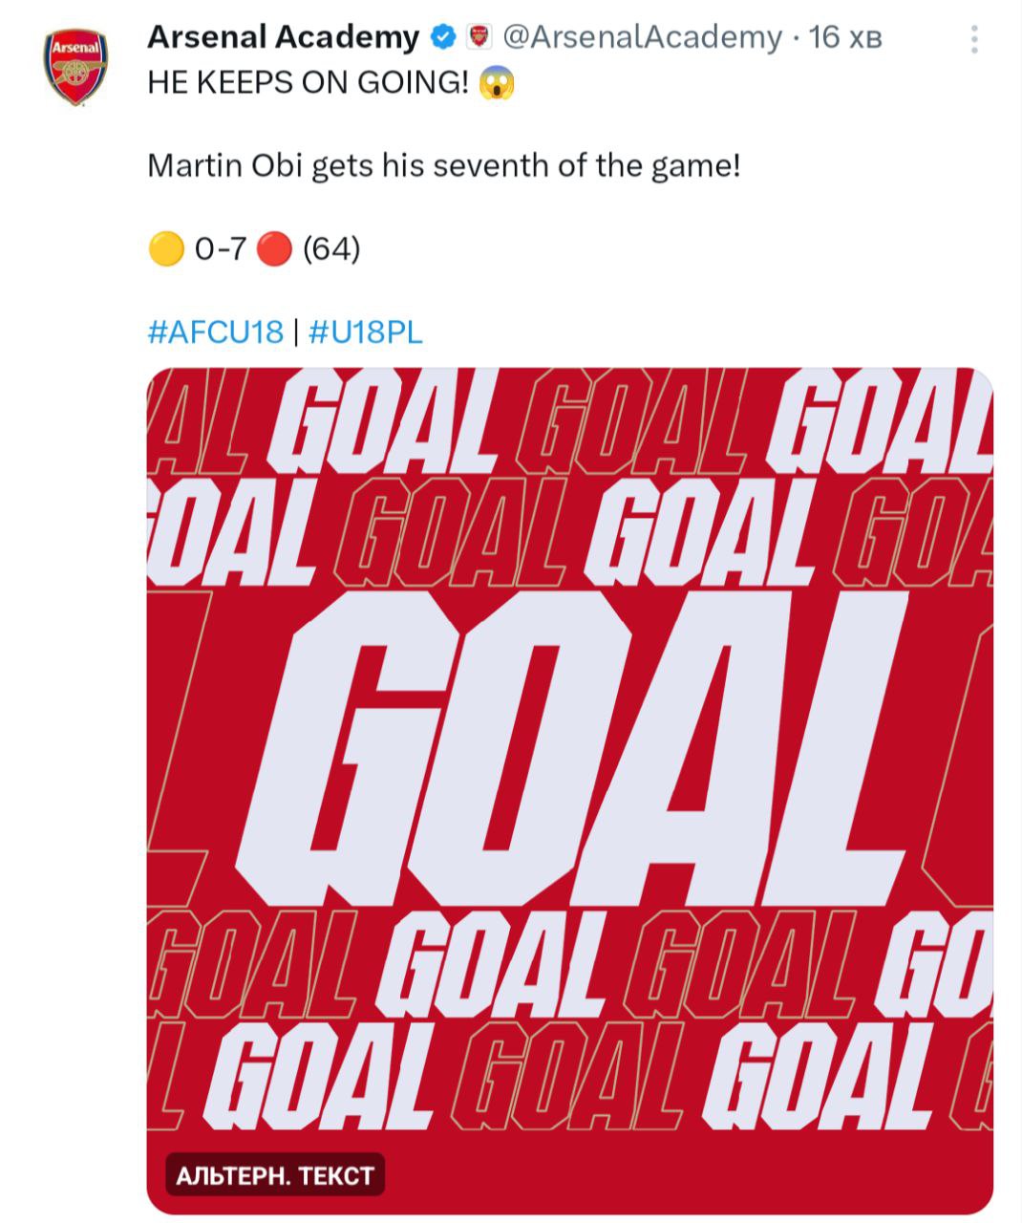This screenshot has width=1022, height=1223.
Task: Open the #AFCU18 hashtag
Action: click(216, 332)
